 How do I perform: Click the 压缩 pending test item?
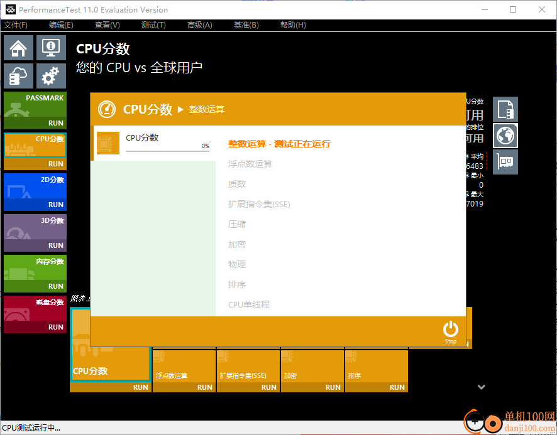237,224
